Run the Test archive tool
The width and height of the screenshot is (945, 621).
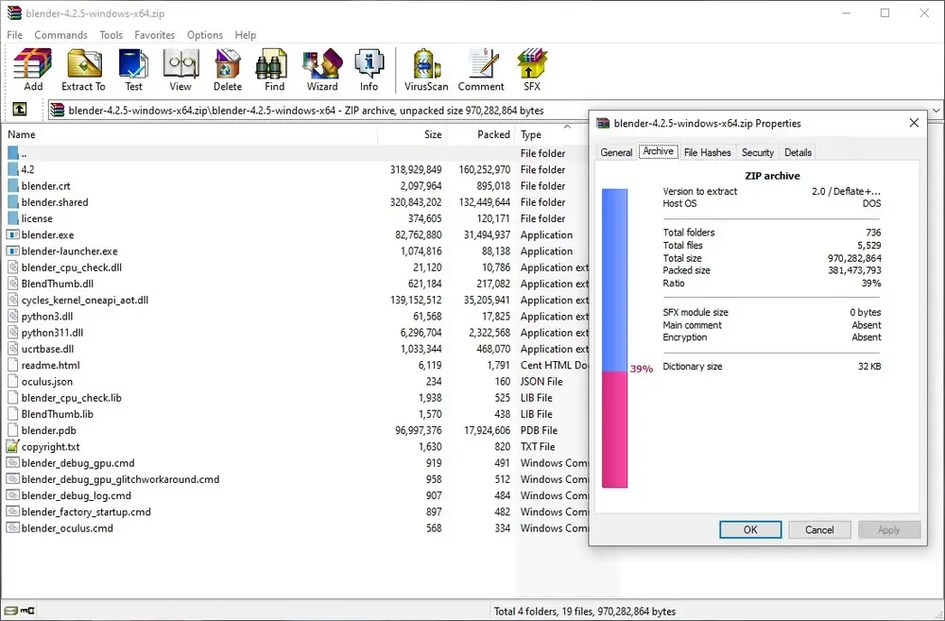[x=134, y=69]
